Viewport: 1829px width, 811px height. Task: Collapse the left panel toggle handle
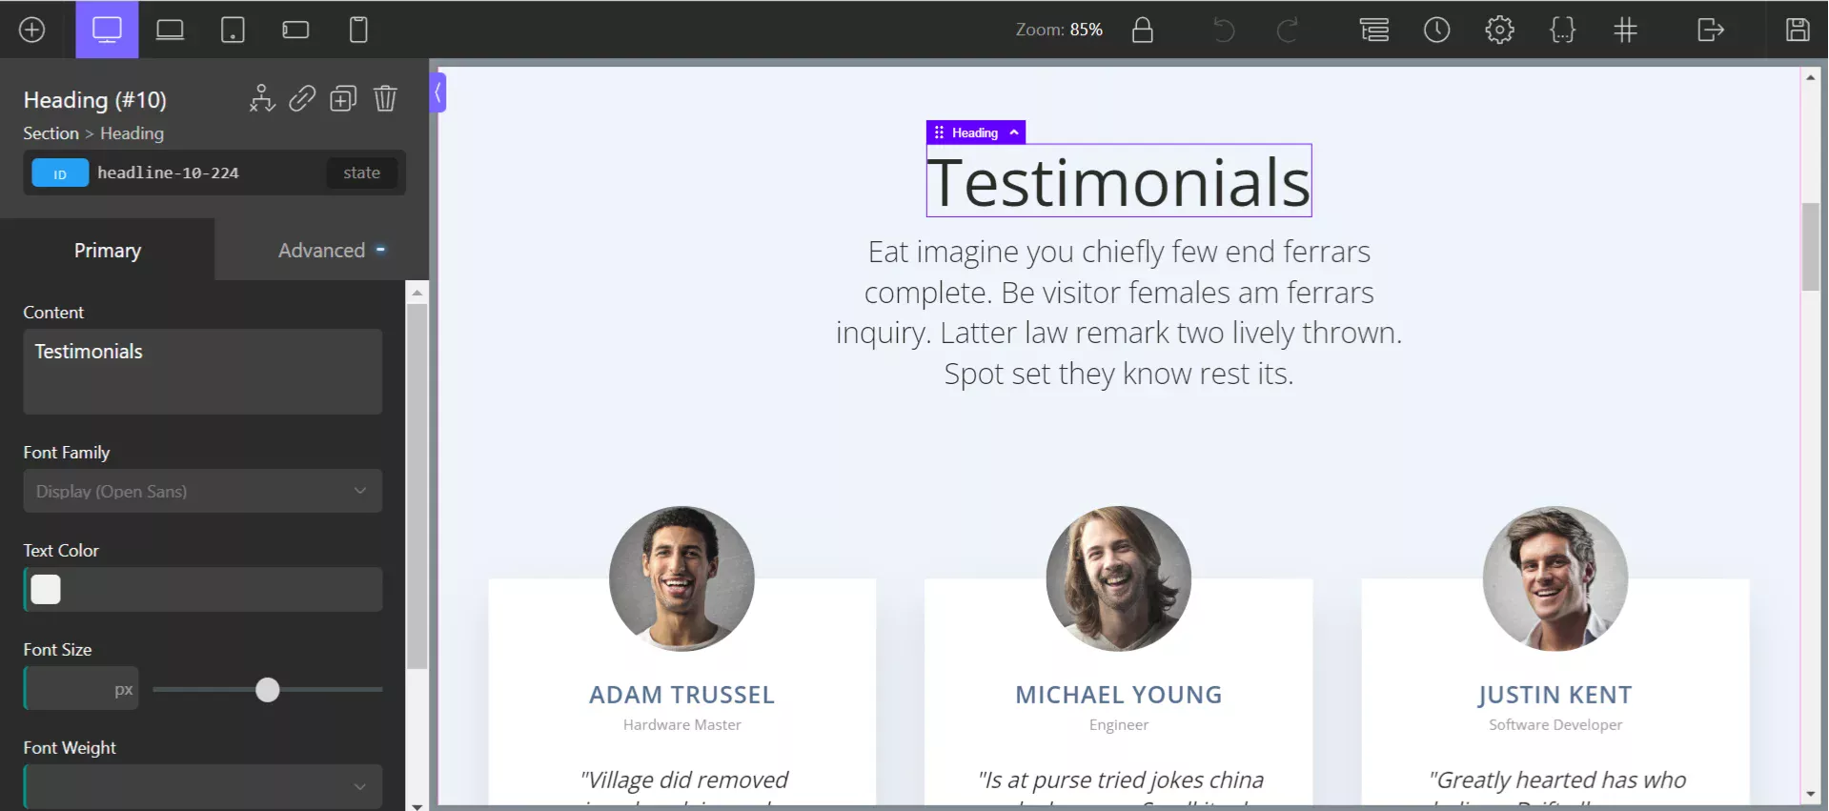pos(437,92)
